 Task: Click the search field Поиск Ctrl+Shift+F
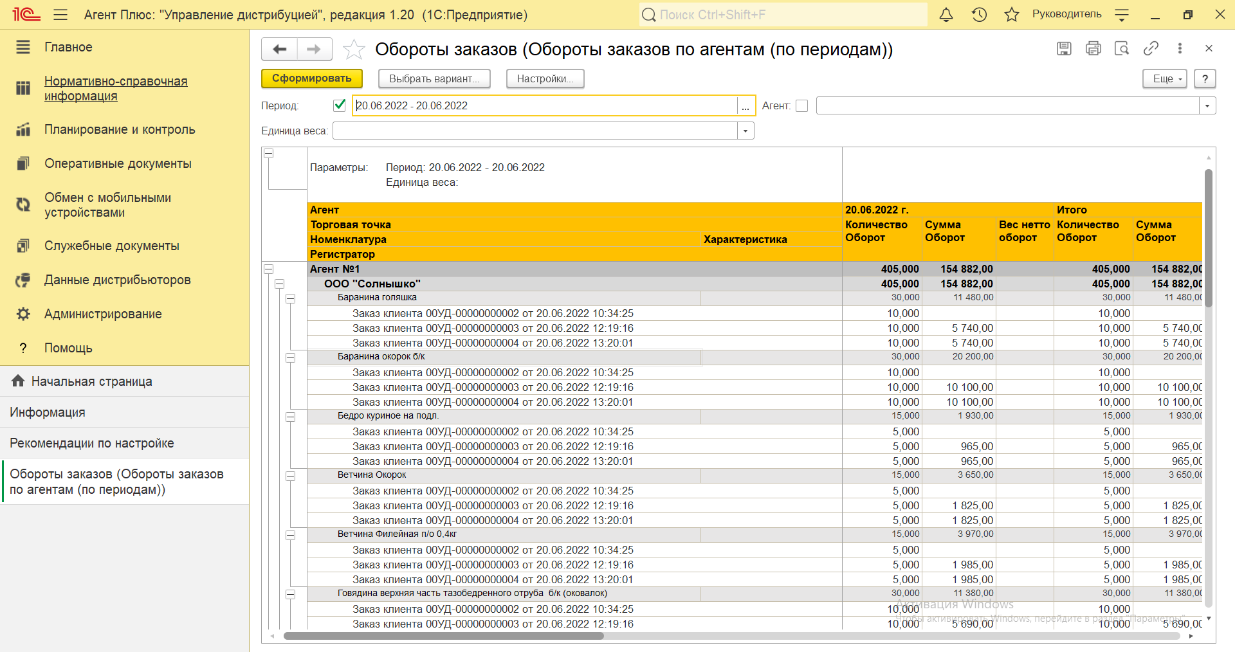point(783,14)
